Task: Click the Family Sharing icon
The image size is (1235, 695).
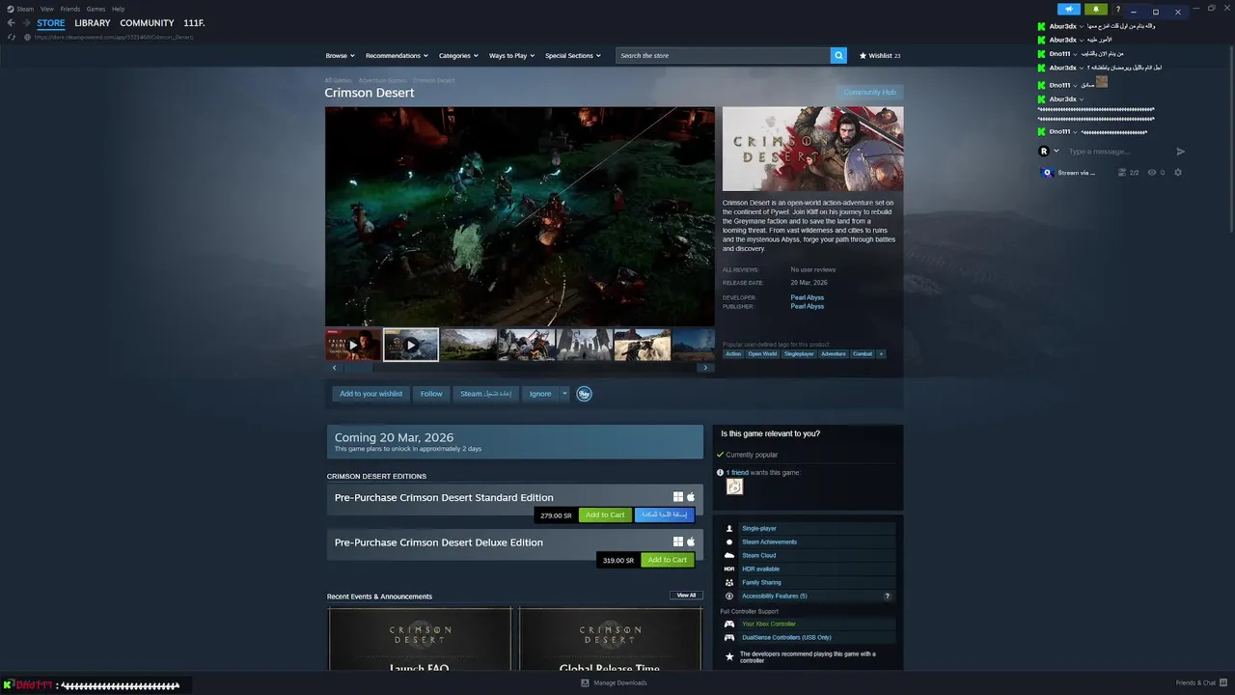Action: [x=729, y=582]
